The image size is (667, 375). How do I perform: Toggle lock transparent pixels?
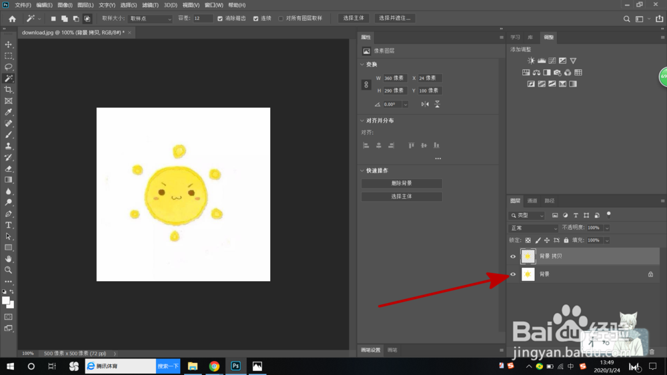pyautogui.click(x=528, y=240)
